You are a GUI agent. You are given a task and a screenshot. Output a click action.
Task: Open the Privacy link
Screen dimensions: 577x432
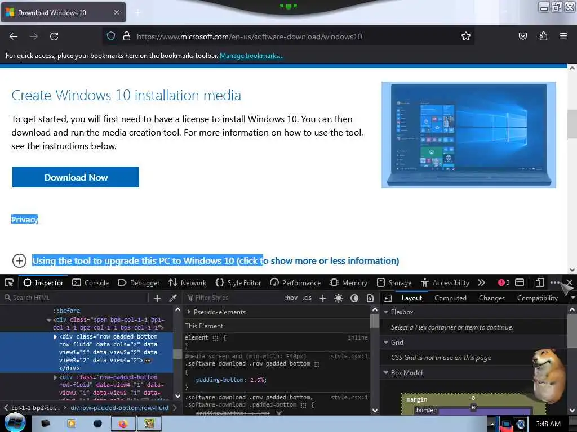click(24, 219)
